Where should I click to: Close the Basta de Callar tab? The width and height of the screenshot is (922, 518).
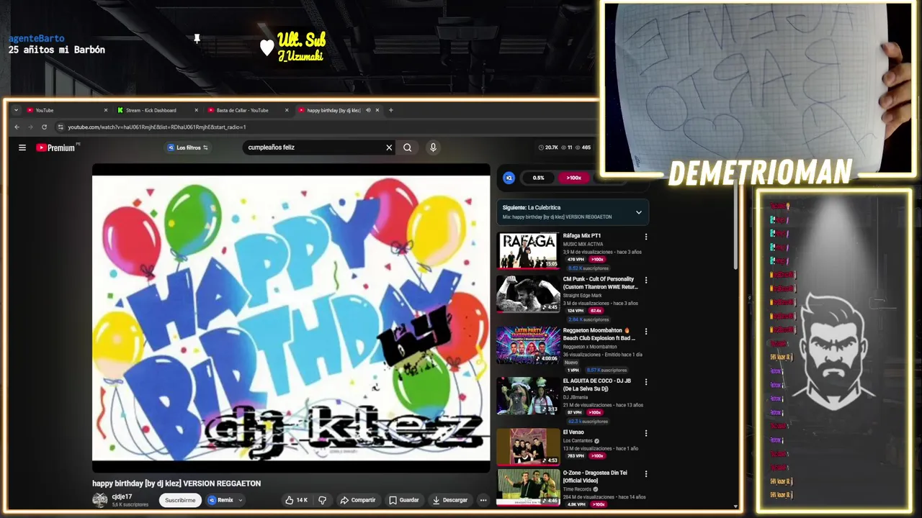click(x=287, y=110)
